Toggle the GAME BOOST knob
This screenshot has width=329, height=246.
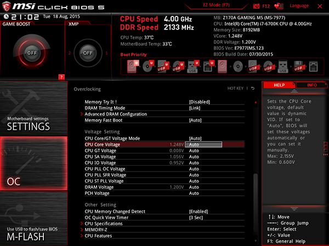click(32, 52)
